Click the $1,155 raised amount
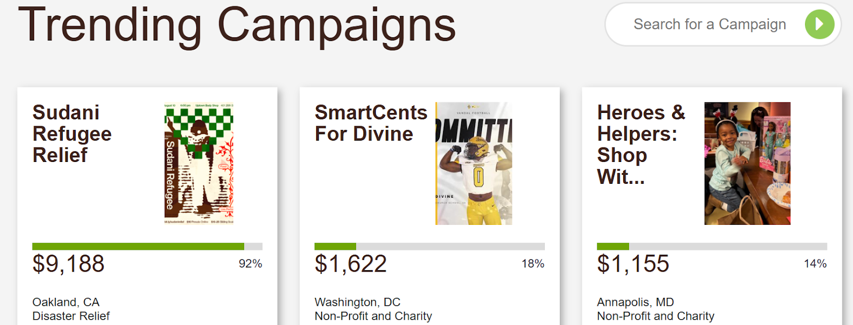 point(633,264)
